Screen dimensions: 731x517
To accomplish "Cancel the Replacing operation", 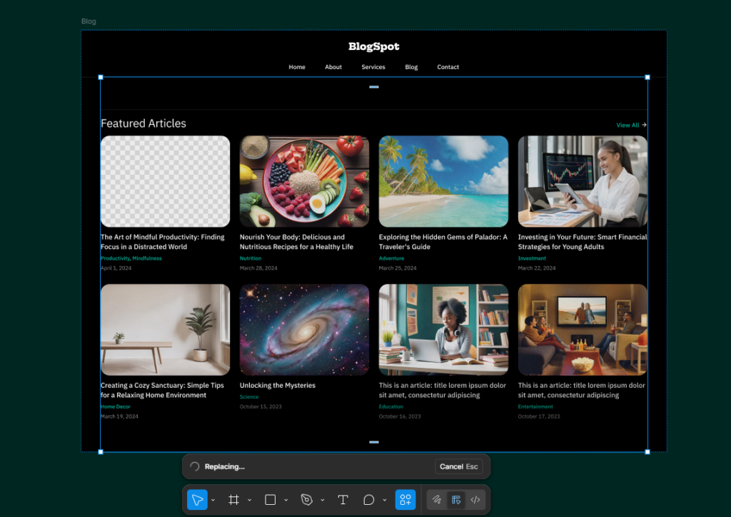I will (458, 467).
